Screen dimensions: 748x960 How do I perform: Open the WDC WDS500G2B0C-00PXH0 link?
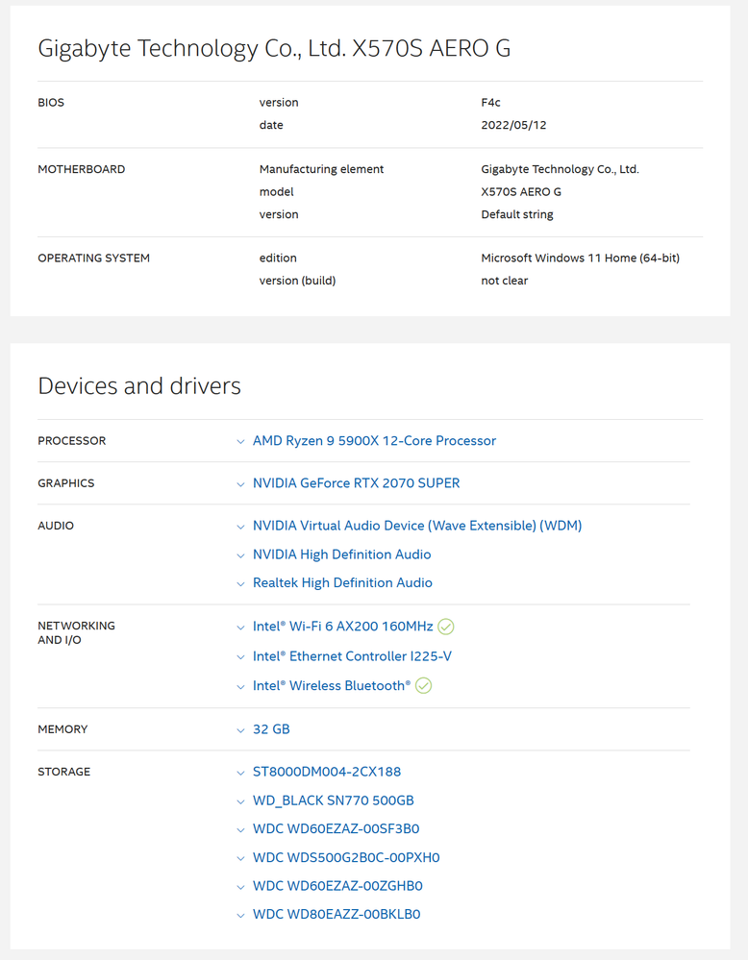[346, 857]
